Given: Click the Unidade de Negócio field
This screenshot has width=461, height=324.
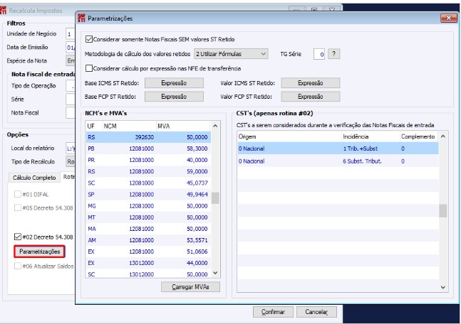Looking at the screenshot, I should click(x=71, y=34).
